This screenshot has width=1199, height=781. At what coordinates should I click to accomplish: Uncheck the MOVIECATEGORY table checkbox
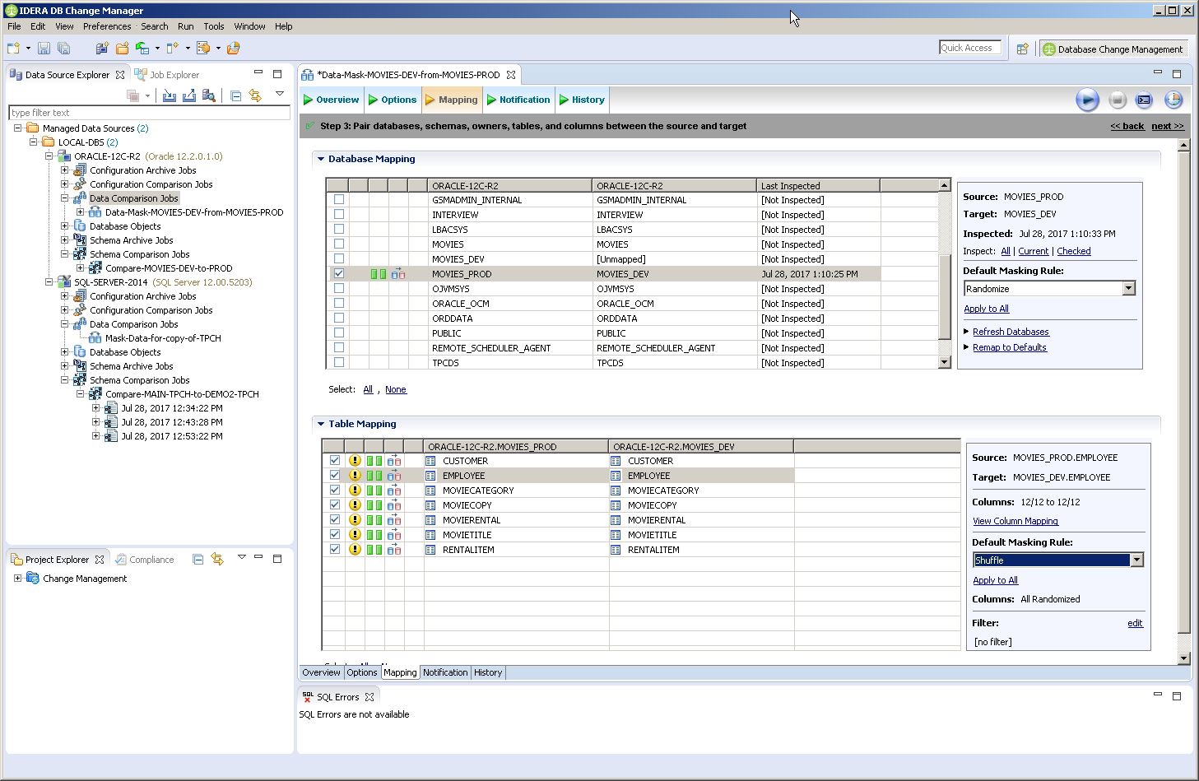[335, 490]
